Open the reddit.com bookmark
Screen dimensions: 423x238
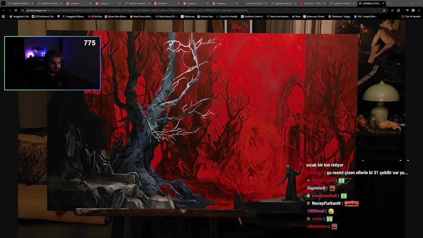[x=141, y=16]
